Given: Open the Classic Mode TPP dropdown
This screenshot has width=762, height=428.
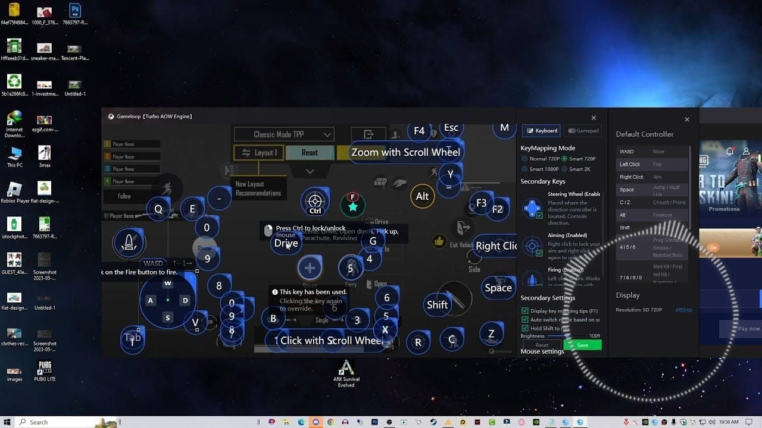Looking at the screenshot, I should [284, 134].
